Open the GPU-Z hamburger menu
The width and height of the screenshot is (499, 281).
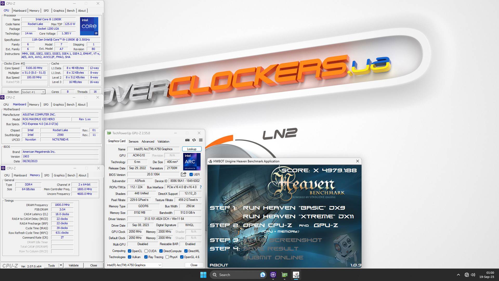(201, 140)
